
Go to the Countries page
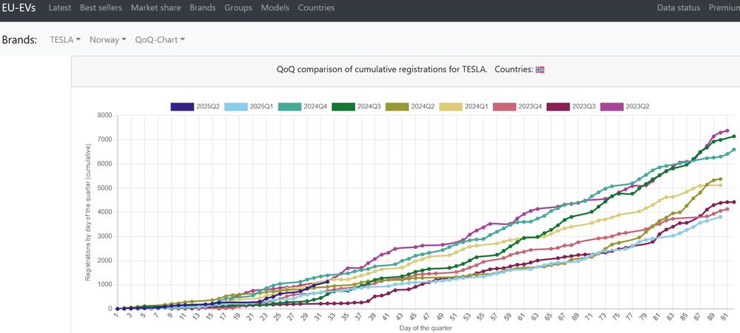[316, 8]
